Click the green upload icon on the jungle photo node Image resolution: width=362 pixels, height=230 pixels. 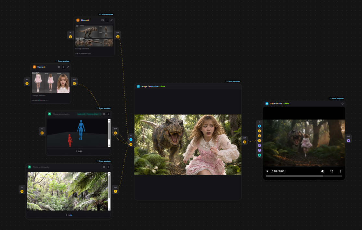point(29,167)
